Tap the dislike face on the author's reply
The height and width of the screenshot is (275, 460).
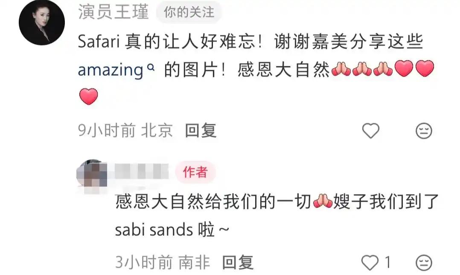[x=424, y=262]
